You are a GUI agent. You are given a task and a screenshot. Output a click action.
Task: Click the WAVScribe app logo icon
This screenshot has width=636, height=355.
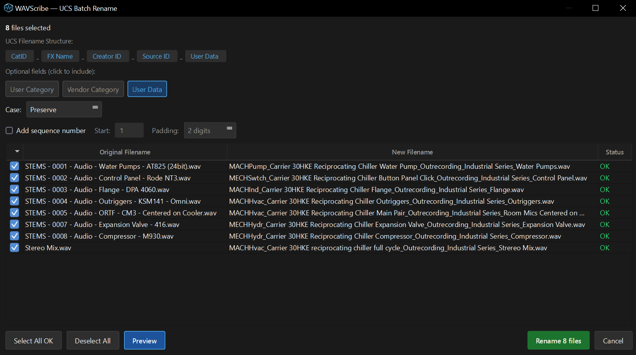[8, 8]
